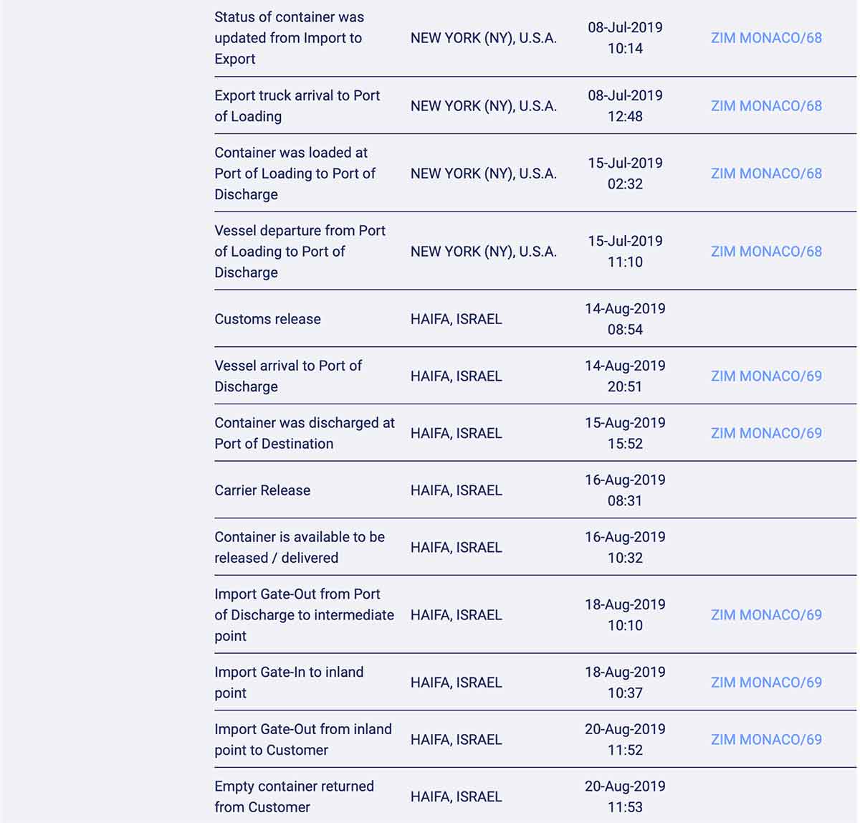Click the Carrier Release event text

(262, 490)
